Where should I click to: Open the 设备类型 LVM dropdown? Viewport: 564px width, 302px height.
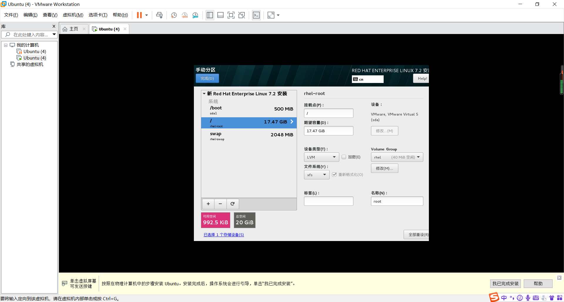[321, 157]
